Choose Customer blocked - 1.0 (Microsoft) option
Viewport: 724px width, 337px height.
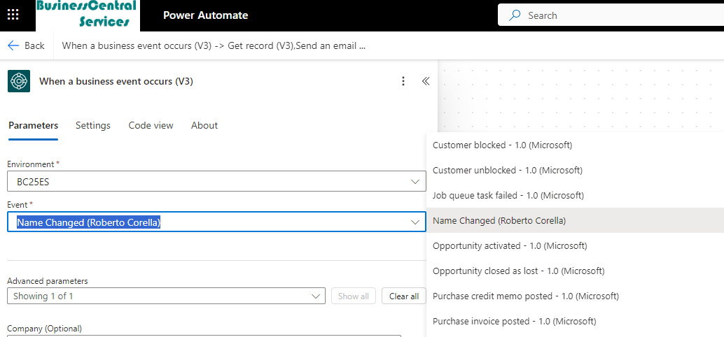pyautogui.click(x=502, y=145)
